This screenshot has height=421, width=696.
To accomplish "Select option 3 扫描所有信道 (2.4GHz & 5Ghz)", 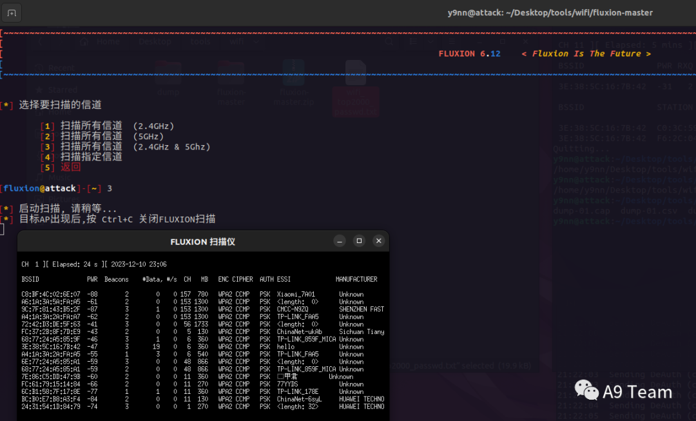I will coord(126,146).
